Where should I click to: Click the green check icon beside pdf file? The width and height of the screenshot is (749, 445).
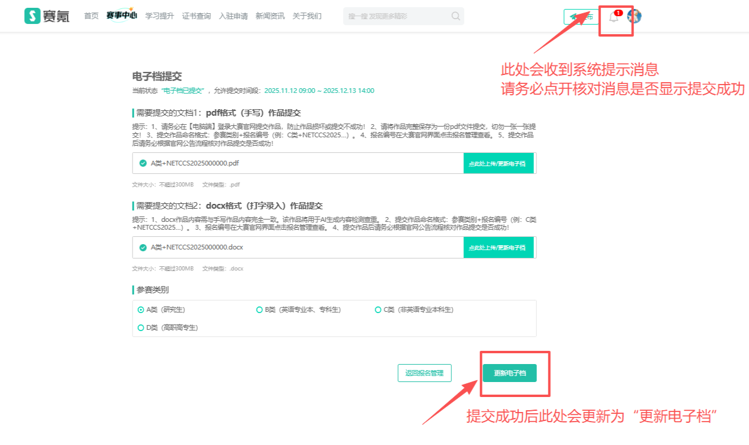143,163
